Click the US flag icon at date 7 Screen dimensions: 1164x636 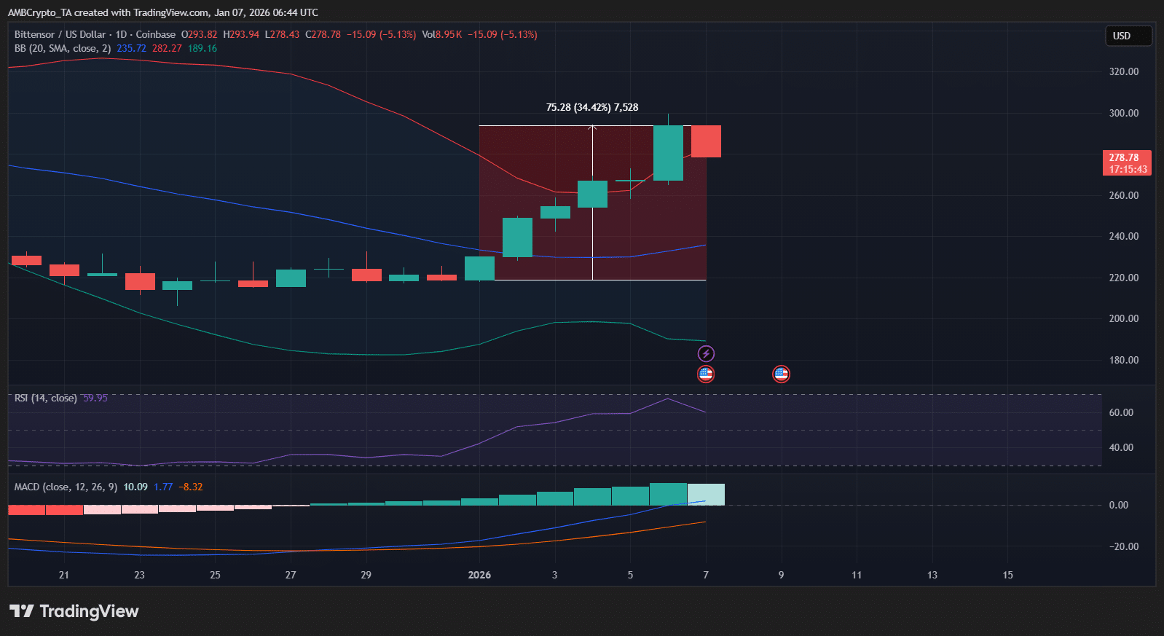point(706,374)
